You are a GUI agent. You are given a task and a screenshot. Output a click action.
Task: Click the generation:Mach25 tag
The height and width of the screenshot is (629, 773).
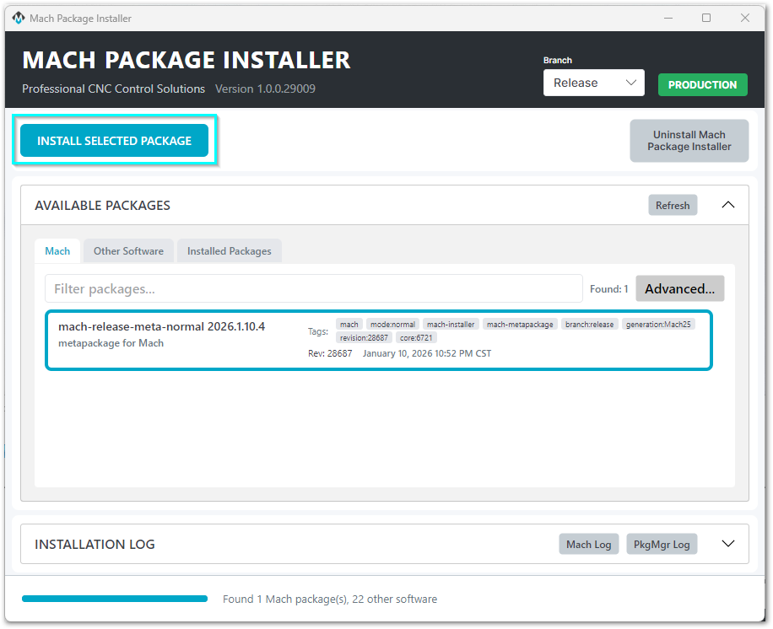(x=659, y=324)
